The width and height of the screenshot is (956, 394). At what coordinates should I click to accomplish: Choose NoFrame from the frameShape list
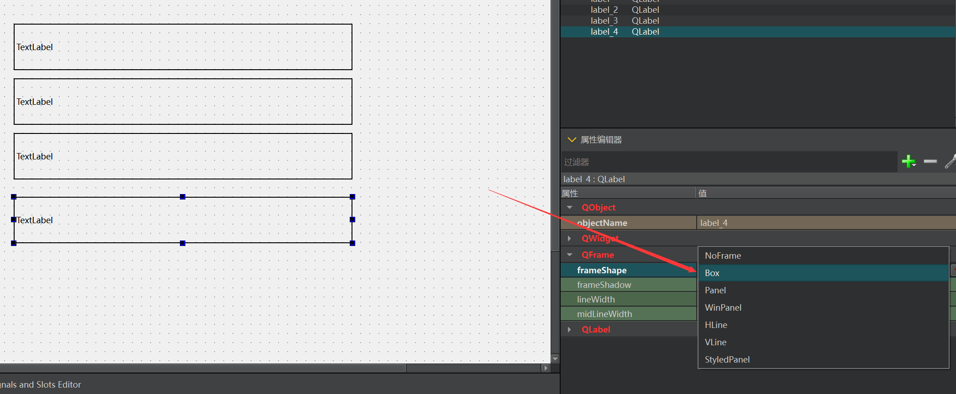[x=824, y=256]
